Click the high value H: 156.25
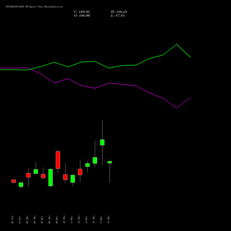The width and height of the screenshot is (231, 231). (119, 12)
